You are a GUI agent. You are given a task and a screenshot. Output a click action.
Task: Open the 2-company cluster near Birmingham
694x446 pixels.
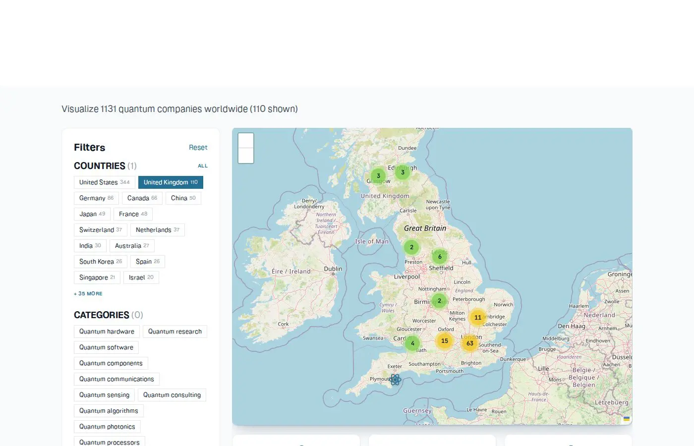439,300
